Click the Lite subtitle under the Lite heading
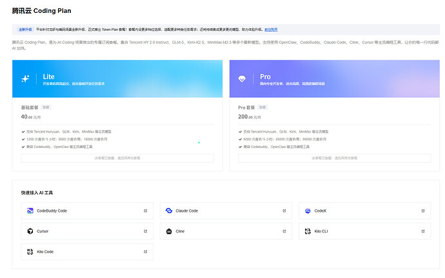Viewport: 445px width, 278px height. click(74, 84)
